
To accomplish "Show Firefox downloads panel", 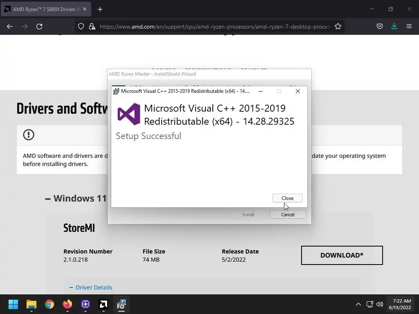I will tap(394, 26).
